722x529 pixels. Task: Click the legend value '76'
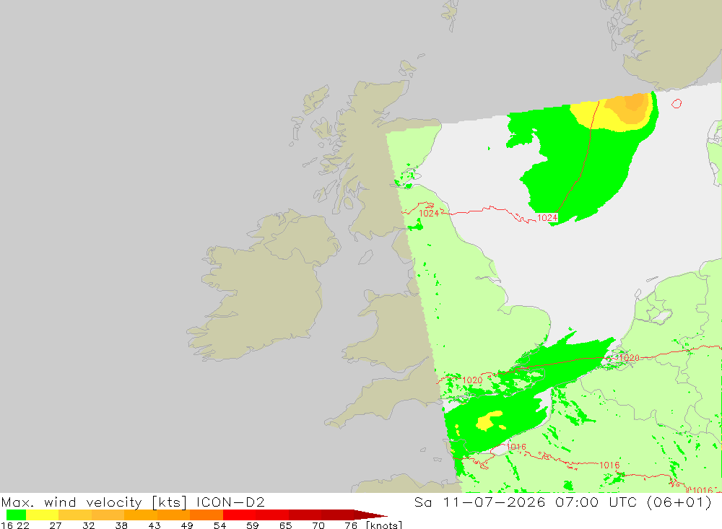point(351,525)
